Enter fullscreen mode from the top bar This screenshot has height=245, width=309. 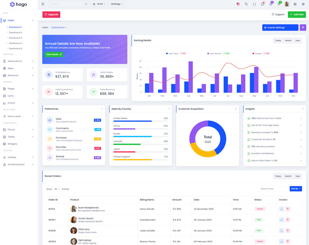pyautogui.click(x=255, y=4)
